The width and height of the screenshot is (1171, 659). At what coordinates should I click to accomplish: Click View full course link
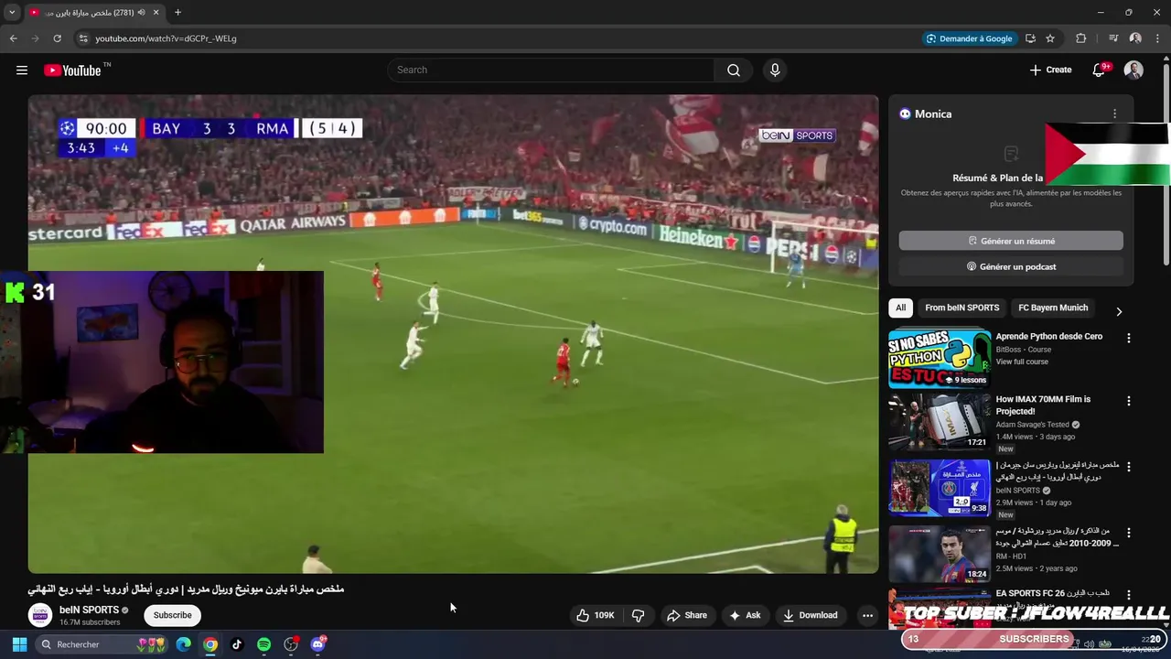1022,362
